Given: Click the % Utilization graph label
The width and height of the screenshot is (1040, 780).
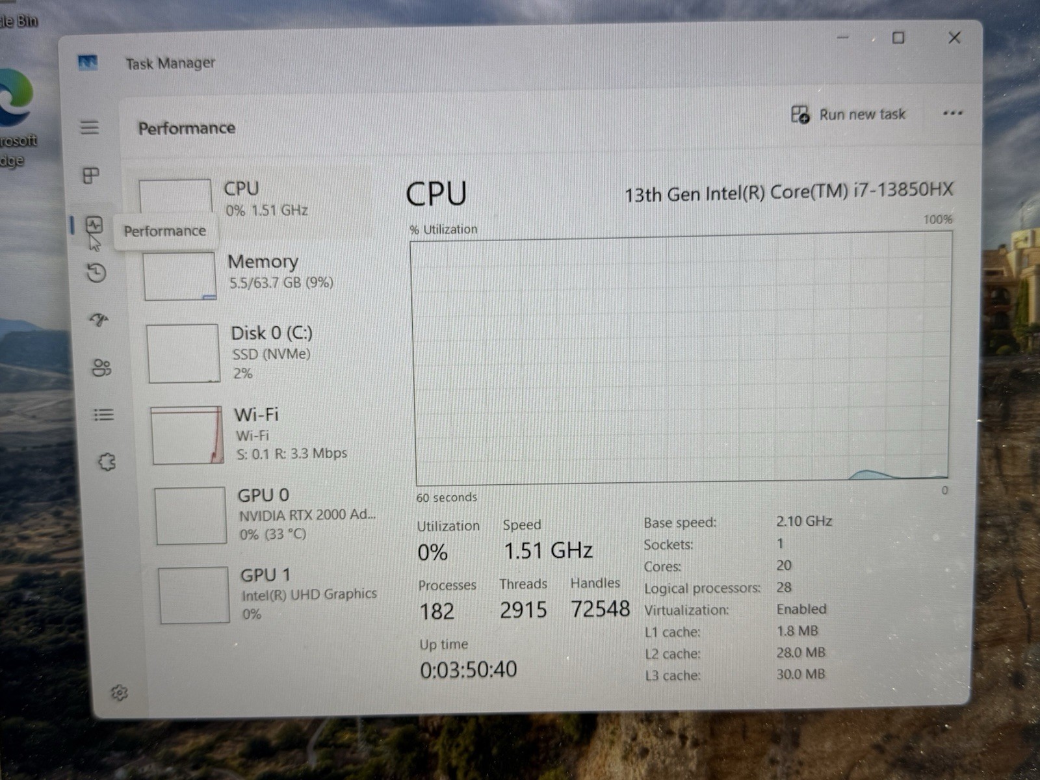Looking at the screenshot, I should pos(443,229).
